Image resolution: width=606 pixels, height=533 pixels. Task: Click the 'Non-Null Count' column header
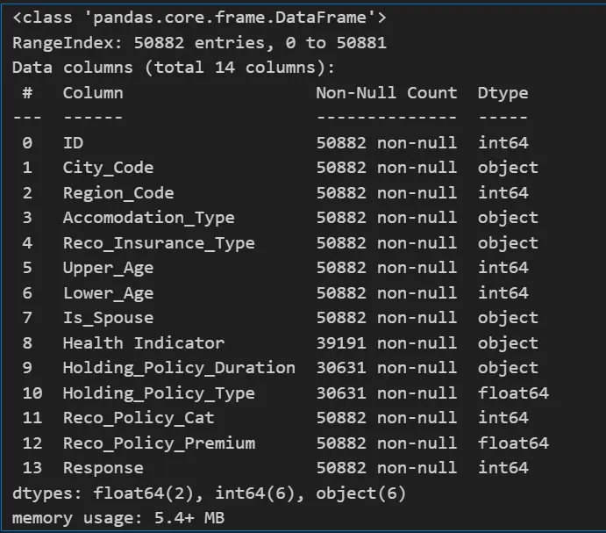[x=386, y=93]
